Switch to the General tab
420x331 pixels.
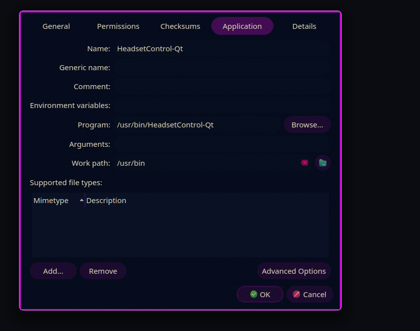point(56,26)
